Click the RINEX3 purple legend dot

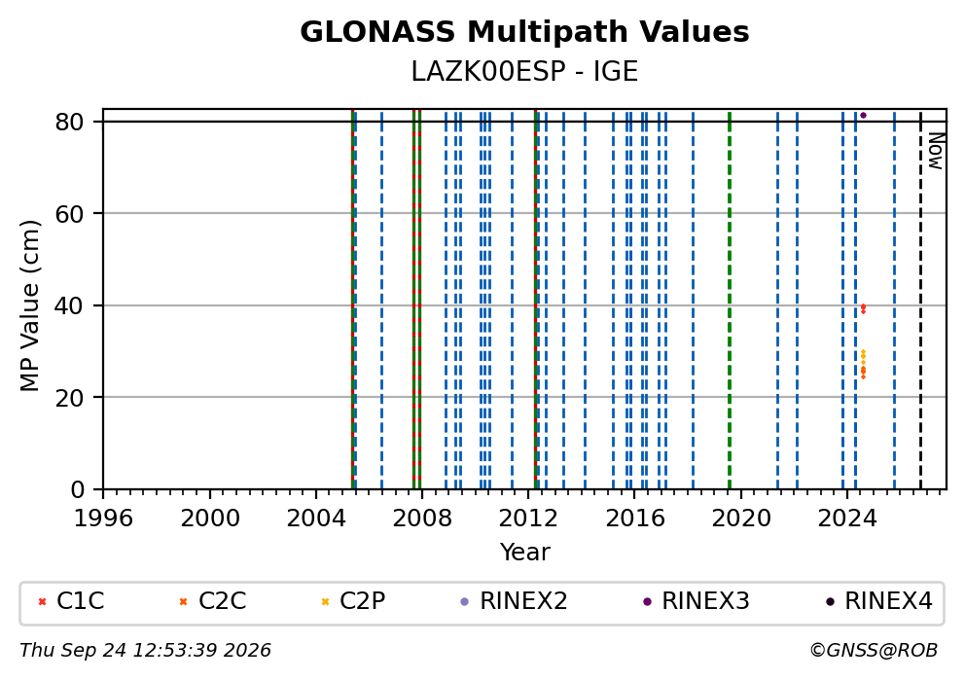647,602
